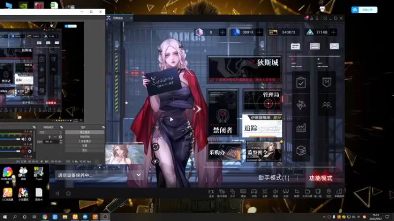This screenshot has height=221, width=394.
Task: Switch to 功能模式 mode
Action: [x=321, y=178]
